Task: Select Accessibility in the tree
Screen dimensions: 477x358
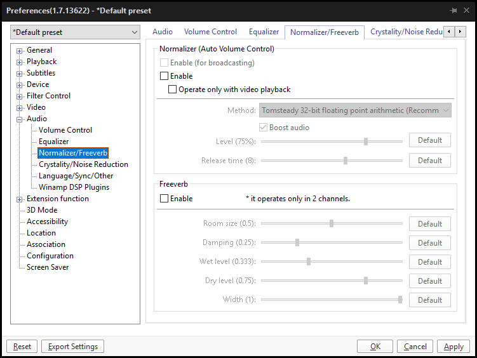Action: click(x=47, y=222)
